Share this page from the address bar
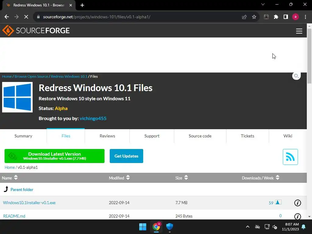312x234 pixels. pyautogui.click(x=244, y=17)
